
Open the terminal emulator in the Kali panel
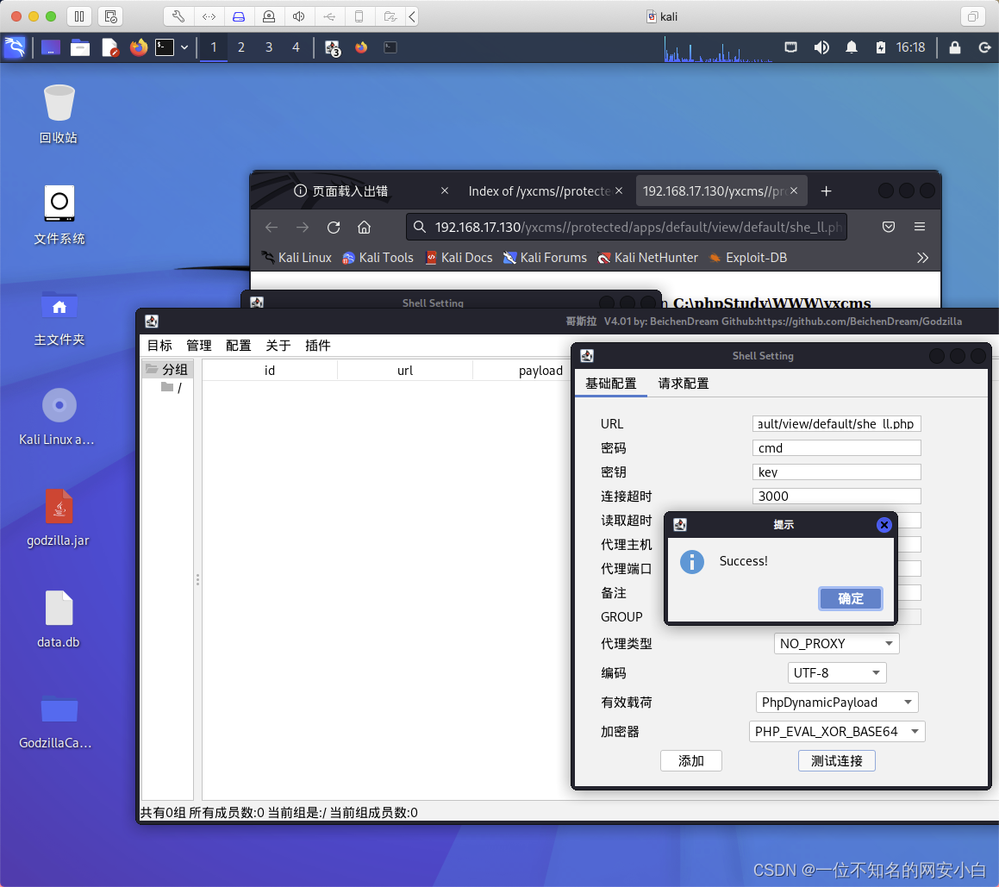[165, 47]
